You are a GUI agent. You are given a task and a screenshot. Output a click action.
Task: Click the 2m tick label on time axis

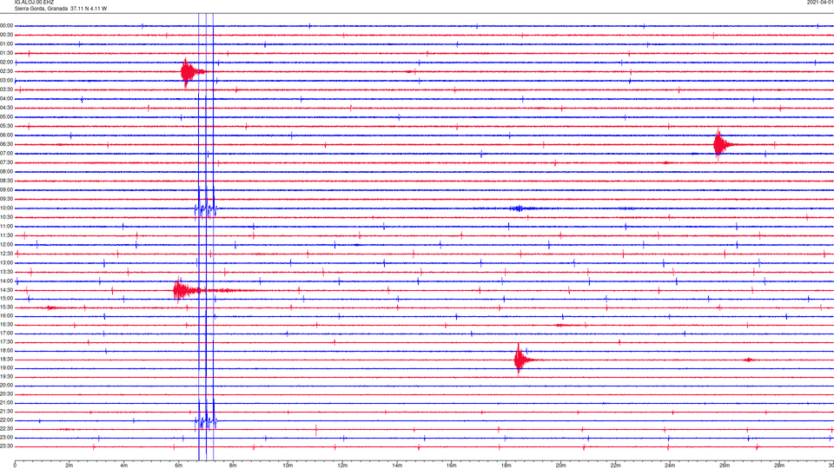(69, 466)
